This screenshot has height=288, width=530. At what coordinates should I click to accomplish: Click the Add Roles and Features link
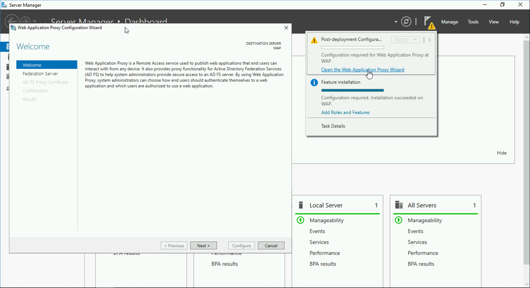pos(345,112)
